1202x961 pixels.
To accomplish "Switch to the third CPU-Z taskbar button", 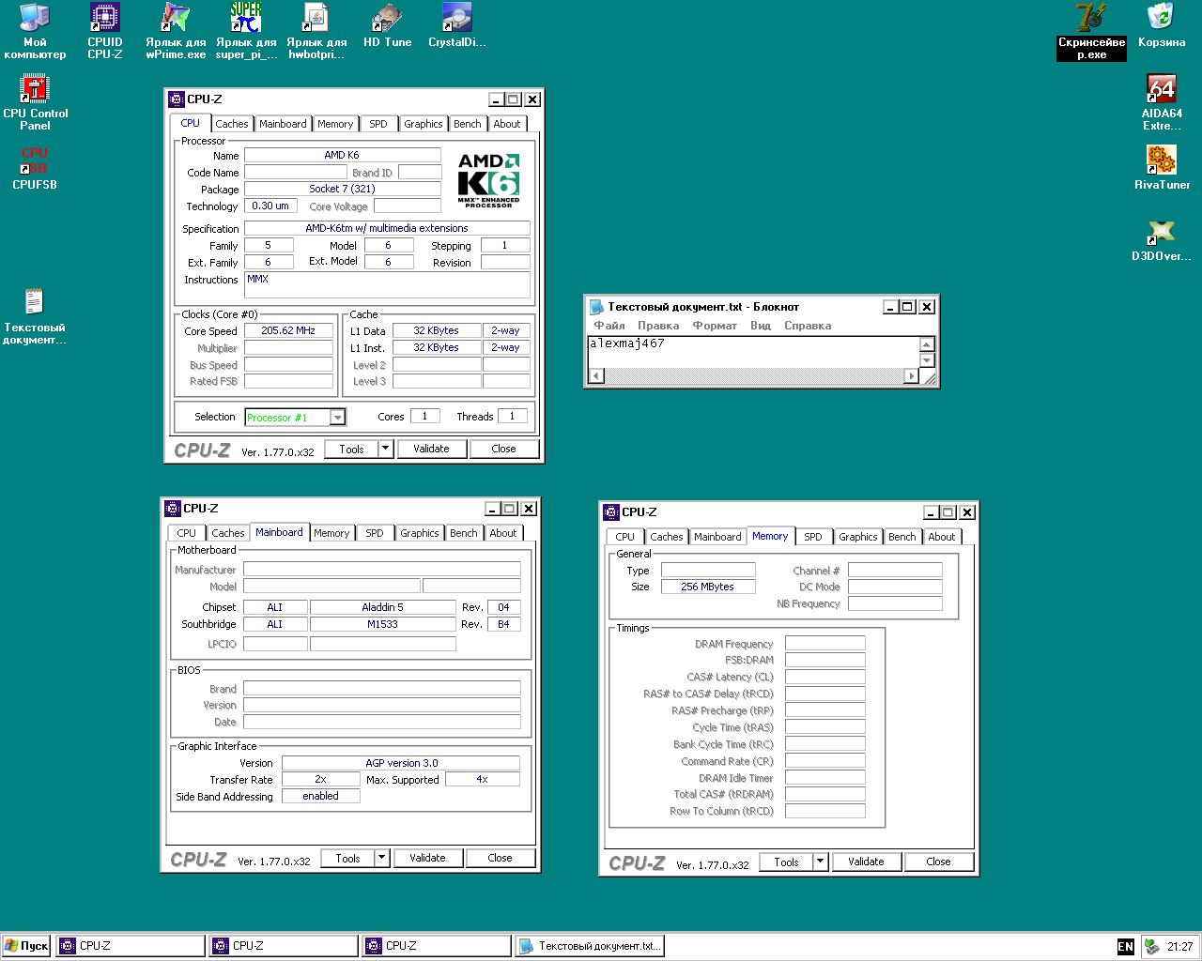I will [437, 946].
